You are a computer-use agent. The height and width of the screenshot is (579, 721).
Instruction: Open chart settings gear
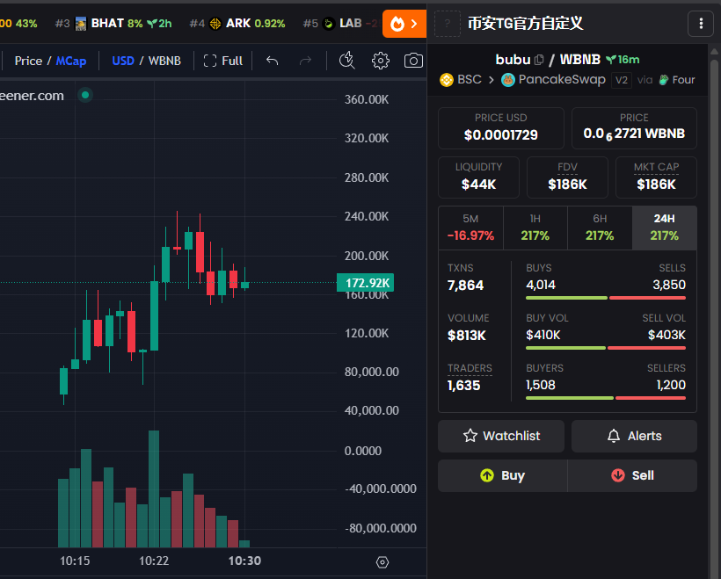[x=380, y=61]
